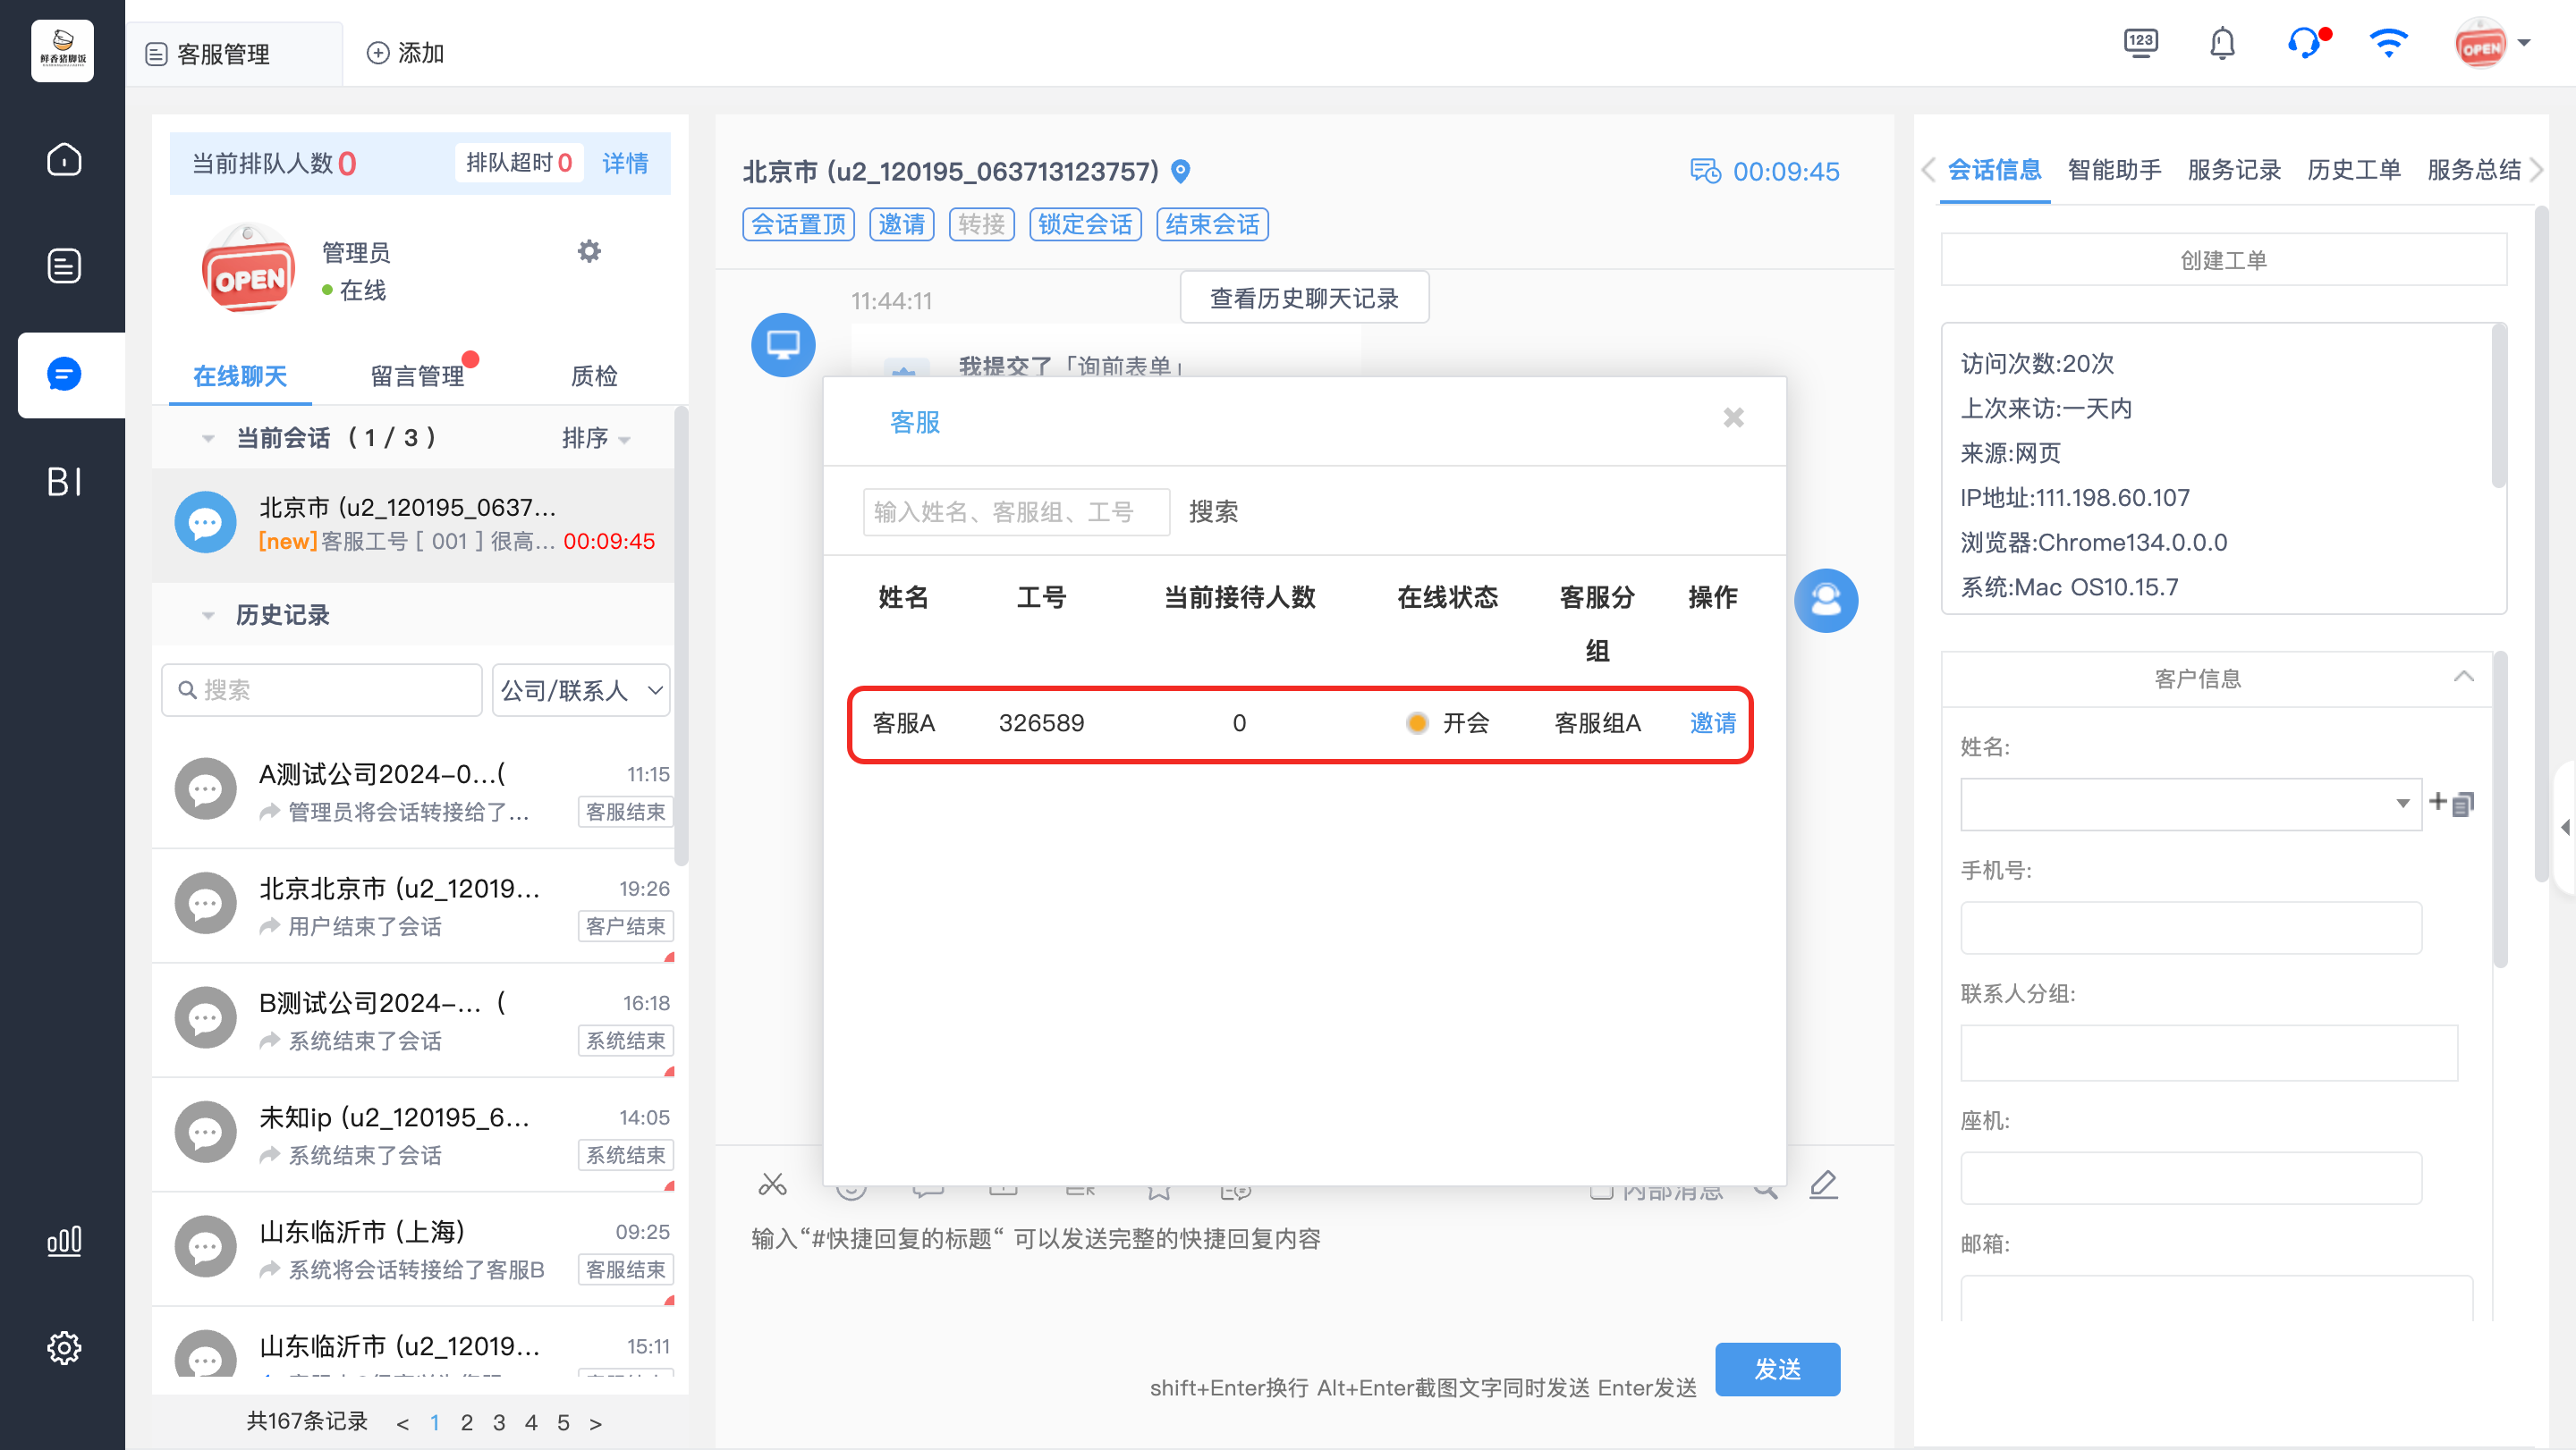Click the scissors screenshot tool
Screen dimensions: 2576x1450
coord(772,1185)
